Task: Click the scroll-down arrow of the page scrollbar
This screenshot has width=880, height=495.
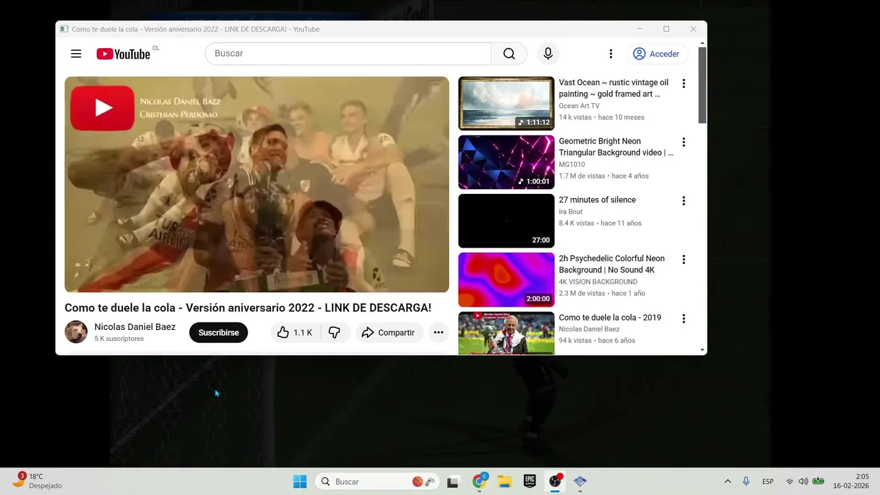Action: point(702,350)
